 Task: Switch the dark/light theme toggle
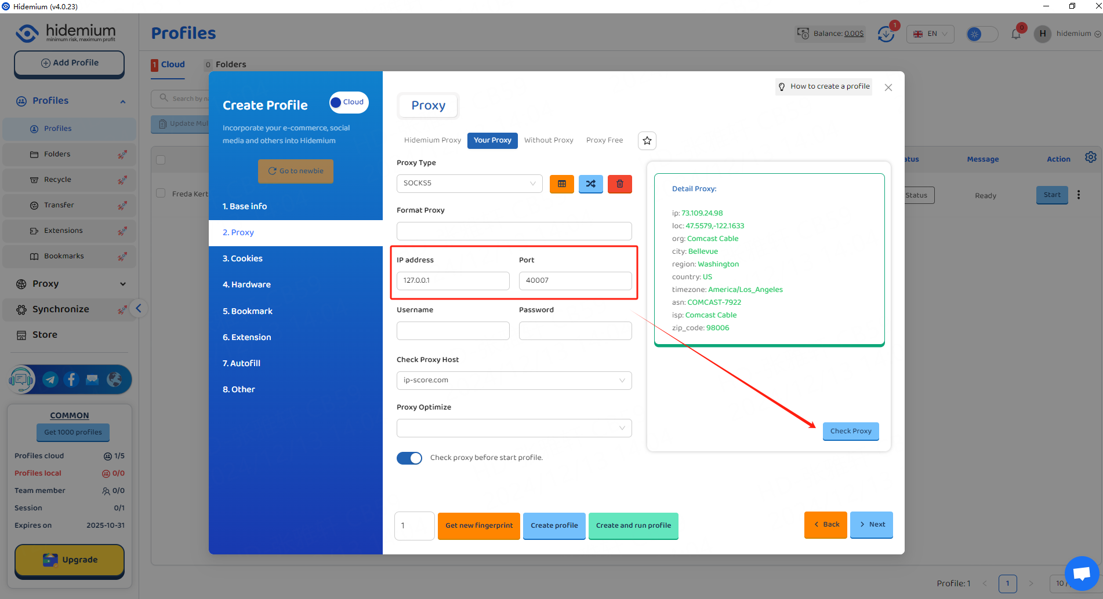point(982,34)
